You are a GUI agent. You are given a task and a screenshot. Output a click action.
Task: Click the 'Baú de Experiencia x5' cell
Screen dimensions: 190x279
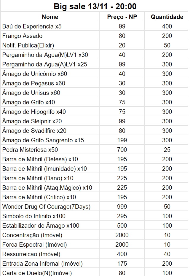tap(32, 26)
